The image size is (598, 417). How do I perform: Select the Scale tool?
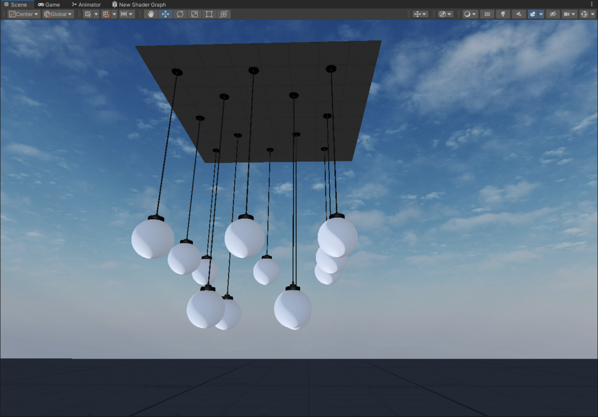(x=195, y=14)
